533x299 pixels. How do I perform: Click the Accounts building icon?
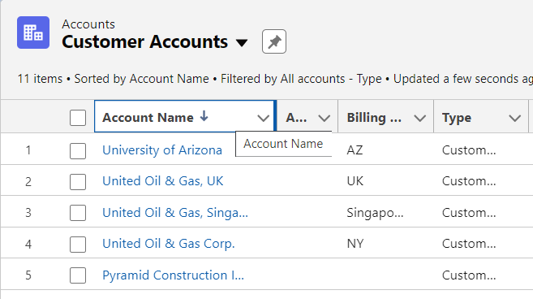(33, 32)
